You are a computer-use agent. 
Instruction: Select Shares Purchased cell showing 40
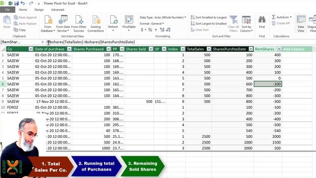(x=92, y=131)
